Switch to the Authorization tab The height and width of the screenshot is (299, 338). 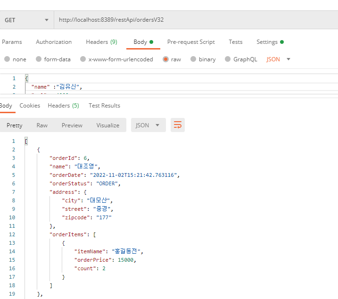tap(54, 42)
